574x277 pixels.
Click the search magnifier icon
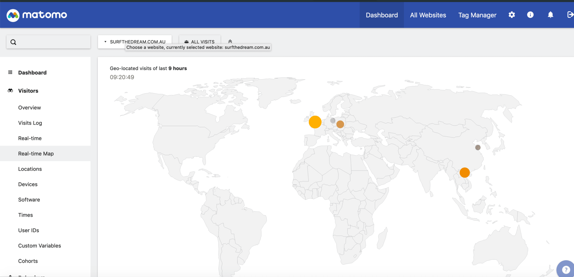click(x=13, y=42)
